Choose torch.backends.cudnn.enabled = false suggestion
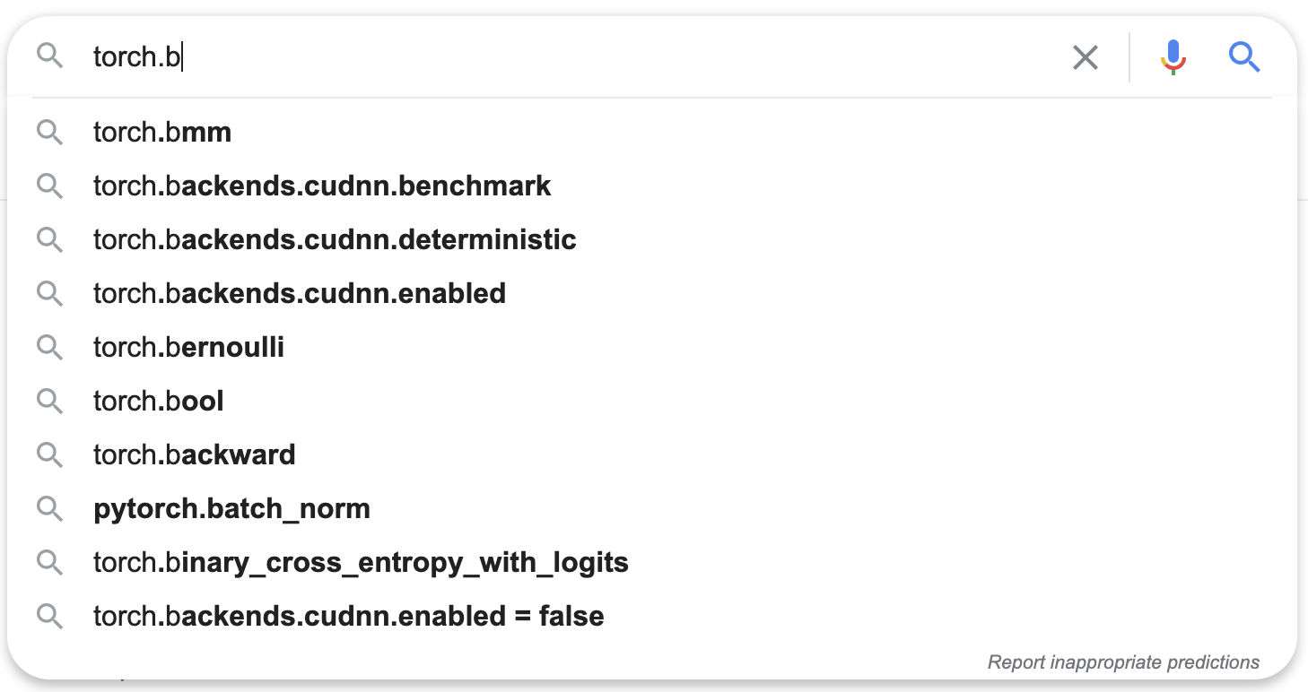 pyautogui.click(x=652, y=617)
